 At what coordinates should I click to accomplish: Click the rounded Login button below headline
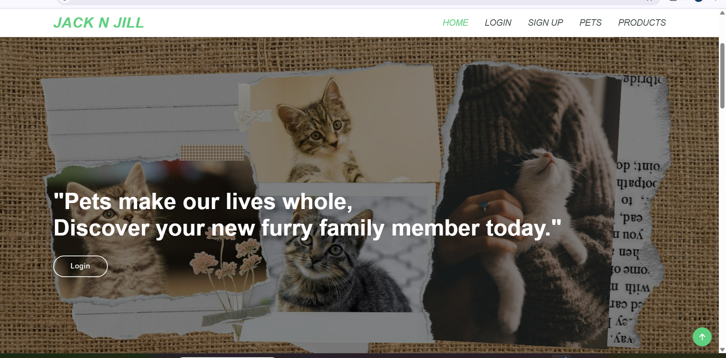[x=80, y=266]
